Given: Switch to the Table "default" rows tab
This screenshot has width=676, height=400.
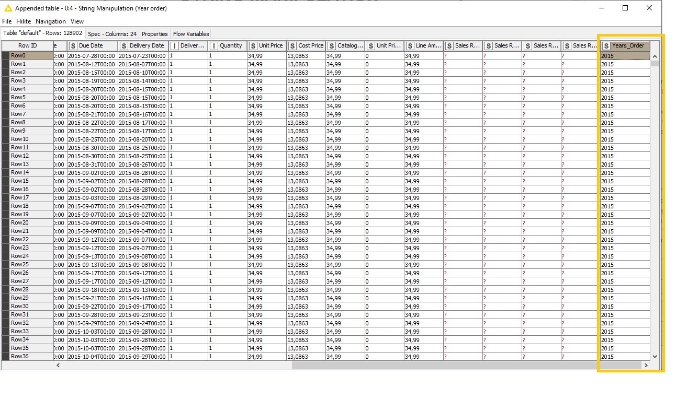Looking at the screenshot, I should pos(43,33).
